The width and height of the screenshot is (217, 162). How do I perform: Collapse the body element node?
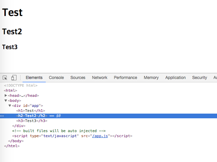point(6,100)
